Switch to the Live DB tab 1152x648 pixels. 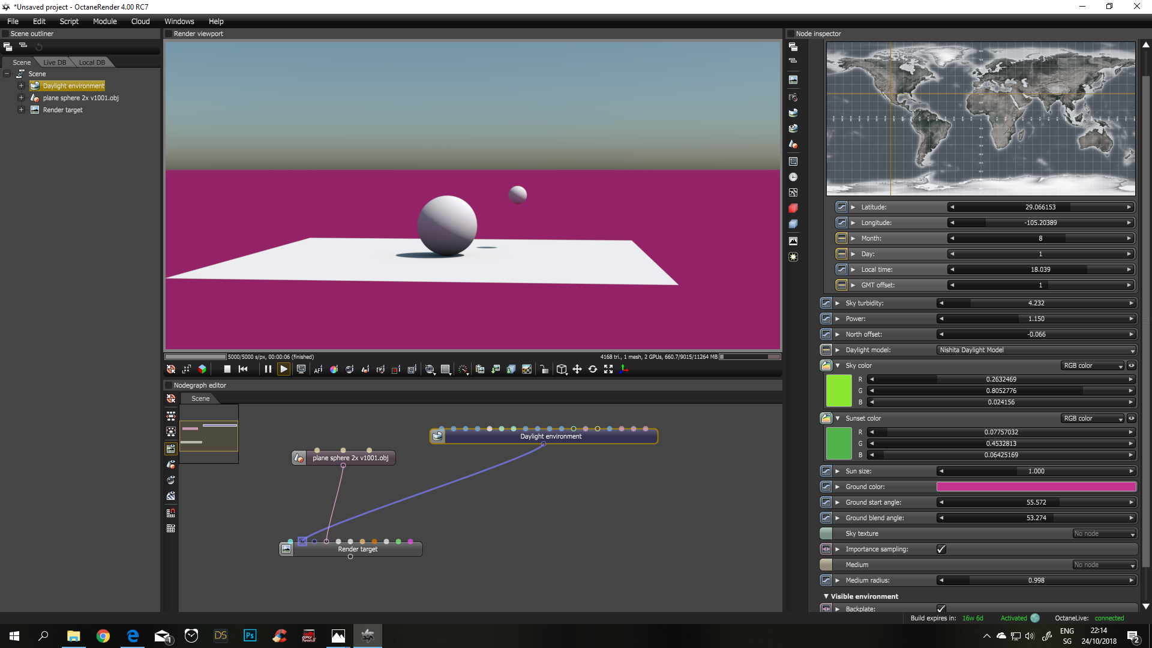[55, 62]
